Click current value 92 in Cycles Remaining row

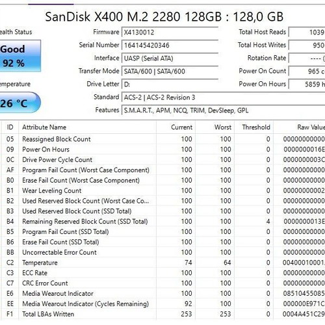click(x=188, y=304)
